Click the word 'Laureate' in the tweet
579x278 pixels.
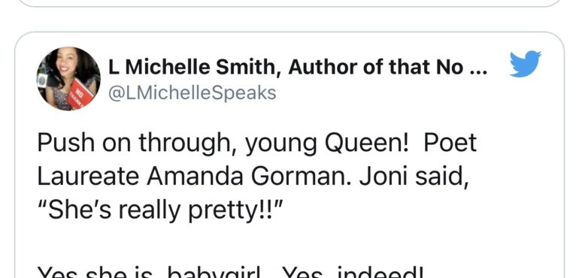coord(89,176)
